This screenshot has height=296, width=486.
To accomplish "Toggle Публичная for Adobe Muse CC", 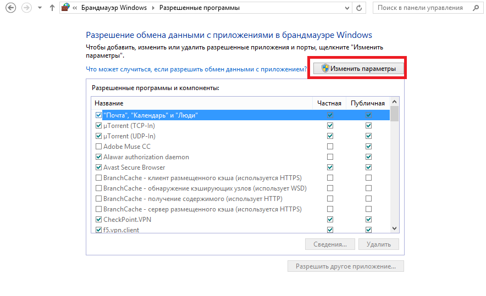I will (x=368, y=147).
